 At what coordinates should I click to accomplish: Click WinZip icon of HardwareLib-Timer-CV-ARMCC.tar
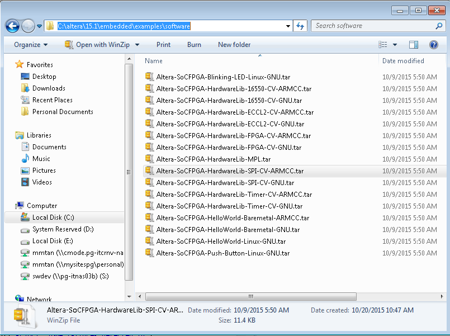(149, 194)
